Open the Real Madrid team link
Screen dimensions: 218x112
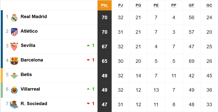tap(34, 16)
